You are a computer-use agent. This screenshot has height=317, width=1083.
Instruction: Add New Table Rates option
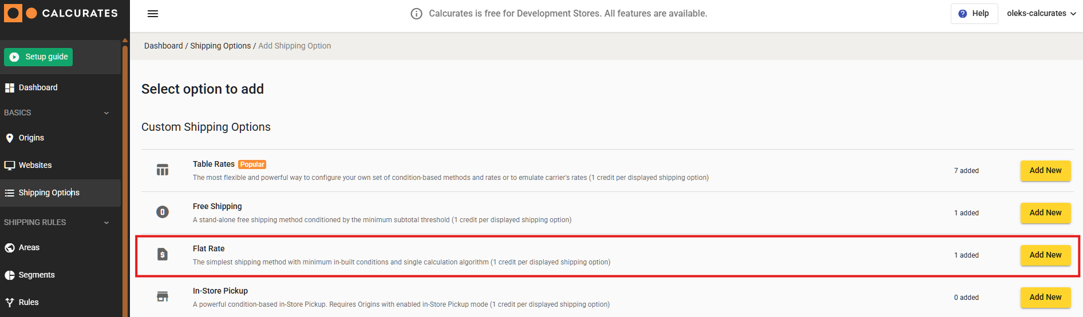[1045, 171]
